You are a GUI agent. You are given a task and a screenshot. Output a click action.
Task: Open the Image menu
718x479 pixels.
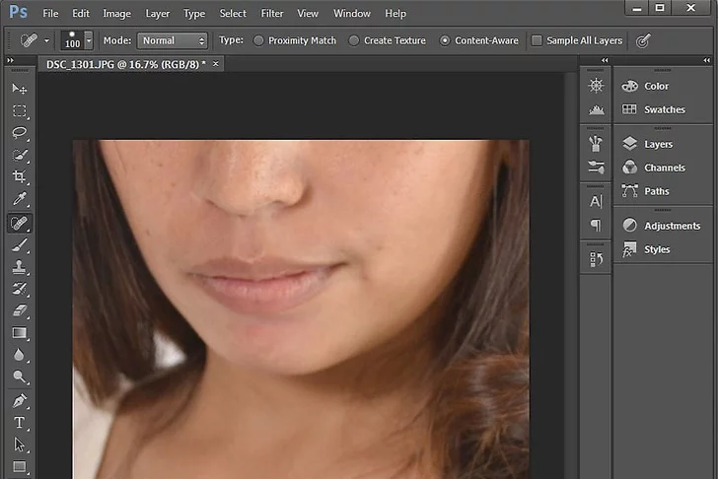[116, 14]
